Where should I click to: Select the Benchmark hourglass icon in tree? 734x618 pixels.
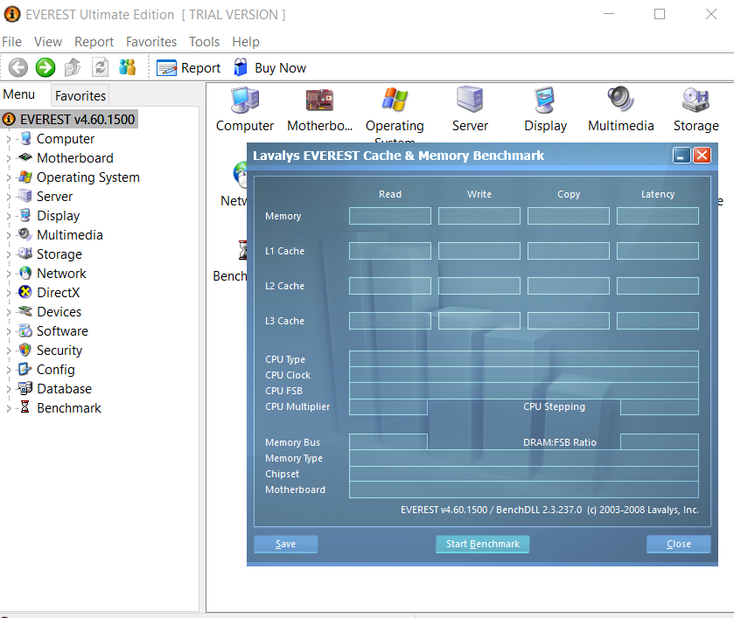25,407
